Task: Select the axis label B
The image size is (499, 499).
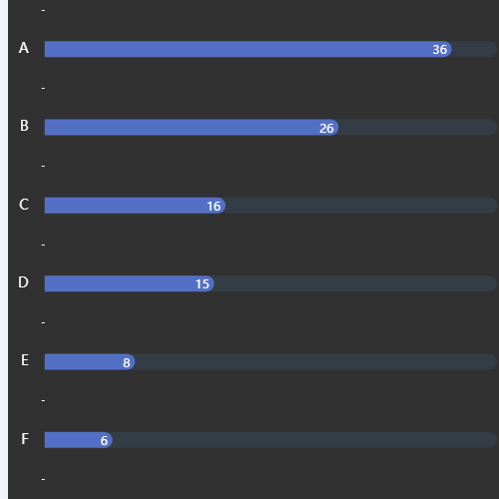Action: pyautogui.click(x=24, y=126)
